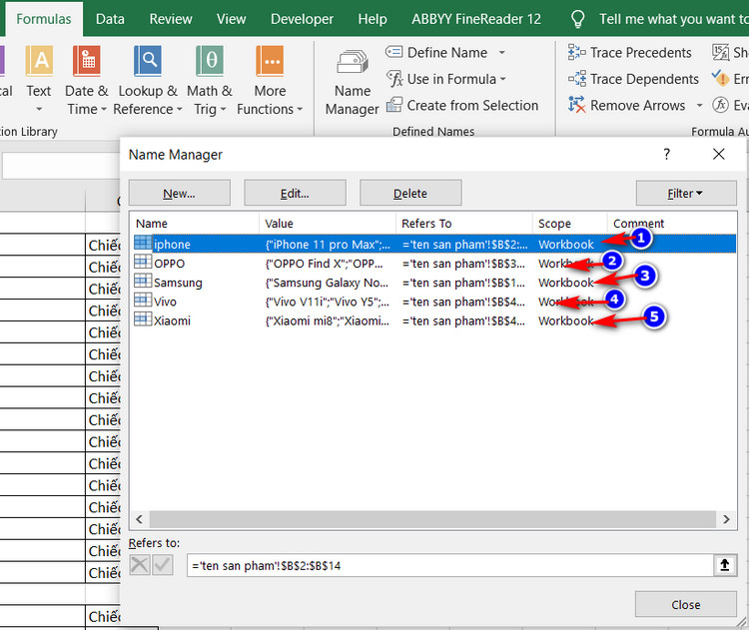Open the Help tab

click(373, 19)
